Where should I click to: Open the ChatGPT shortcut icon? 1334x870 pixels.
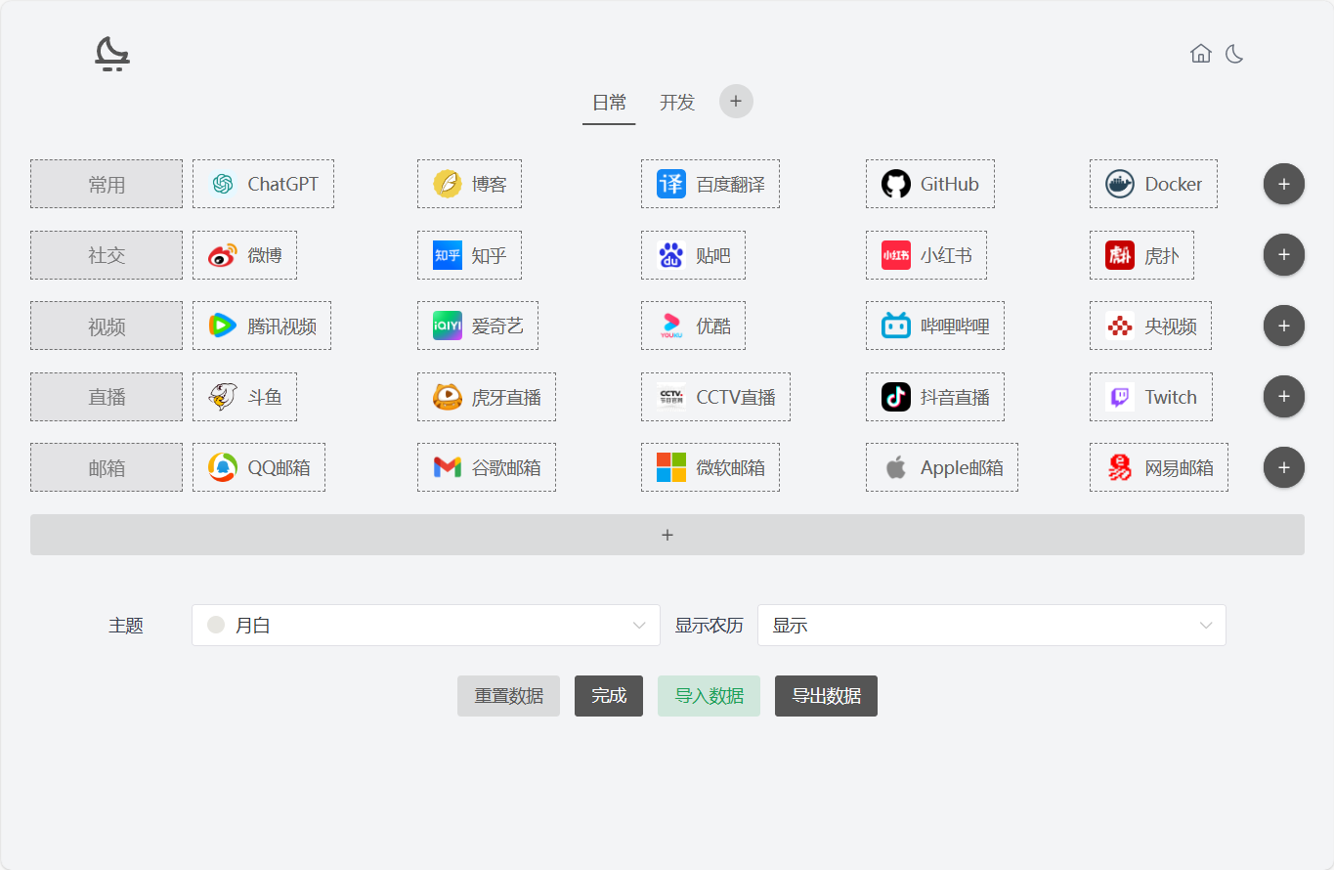(x=223, y=184)
